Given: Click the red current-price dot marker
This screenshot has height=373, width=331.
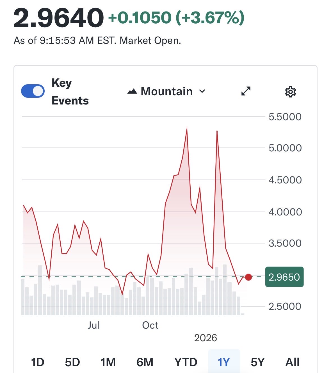Looking at the screenshot, I should pos(248,277).
